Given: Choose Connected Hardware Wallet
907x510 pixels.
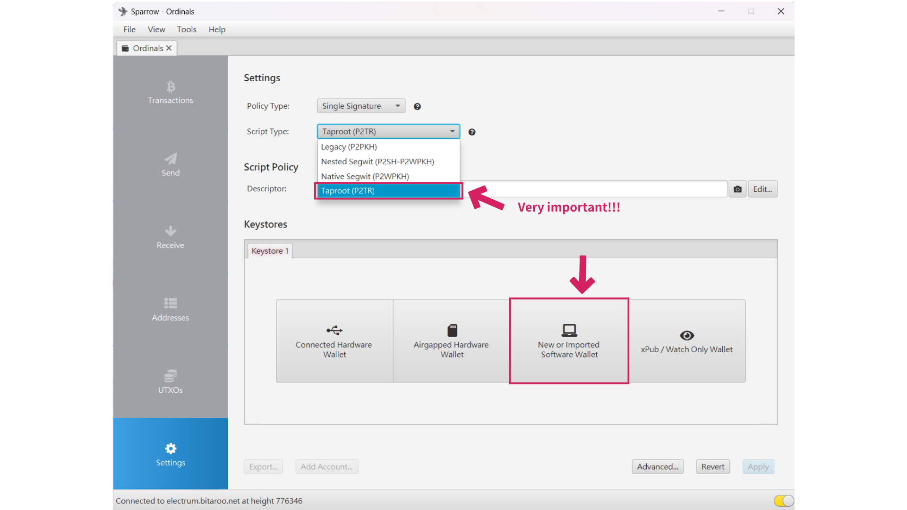Looking at the screenshot, I should point(334,341).
